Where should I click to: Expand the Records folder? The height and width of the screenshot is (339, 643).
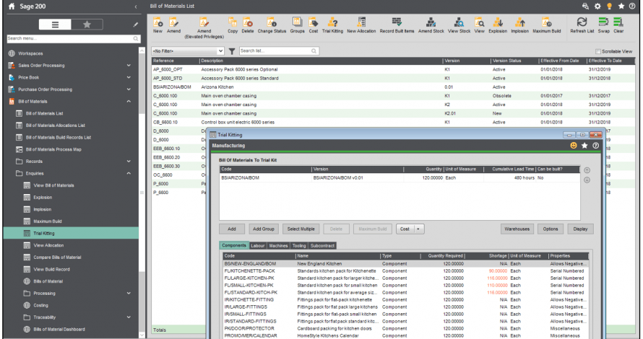[129, 162]
